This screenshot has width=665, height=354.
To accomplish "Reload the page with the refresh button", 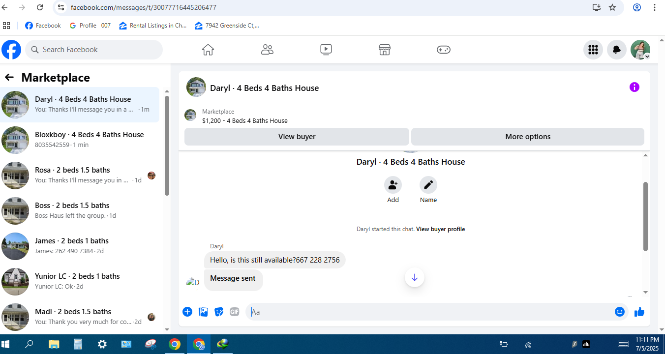I will 40,7.
